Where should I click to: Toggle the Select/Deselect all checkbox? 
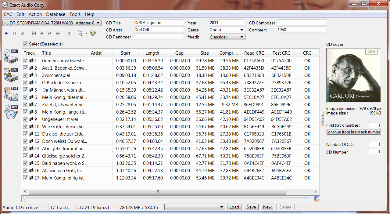26,44
